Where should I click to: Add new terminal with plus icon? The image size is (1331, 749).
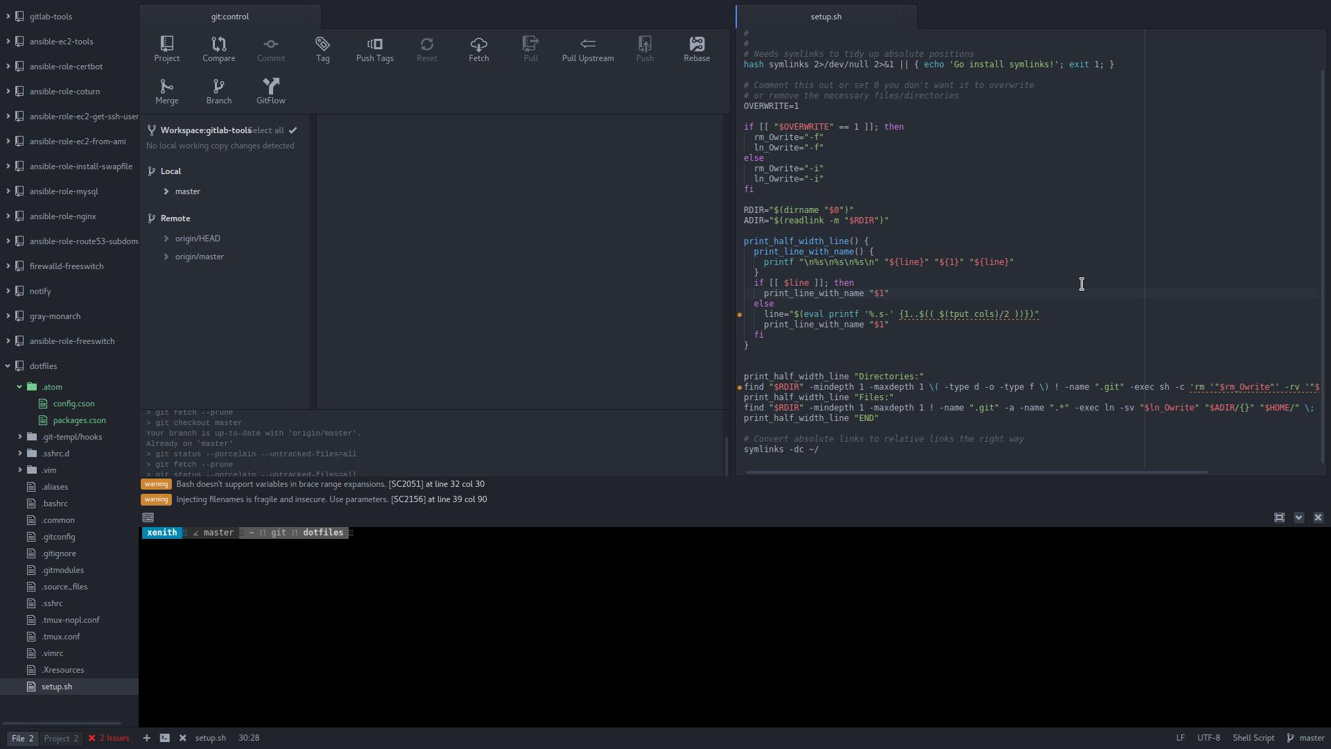pyautogui.click(x=146, y=738)
